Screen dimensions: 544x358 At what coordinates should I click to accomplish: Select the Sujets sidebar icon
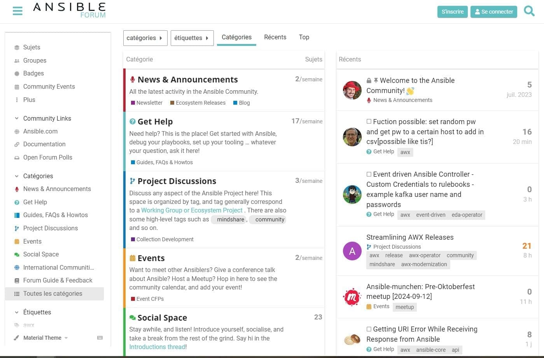click(x=17, y=47)
